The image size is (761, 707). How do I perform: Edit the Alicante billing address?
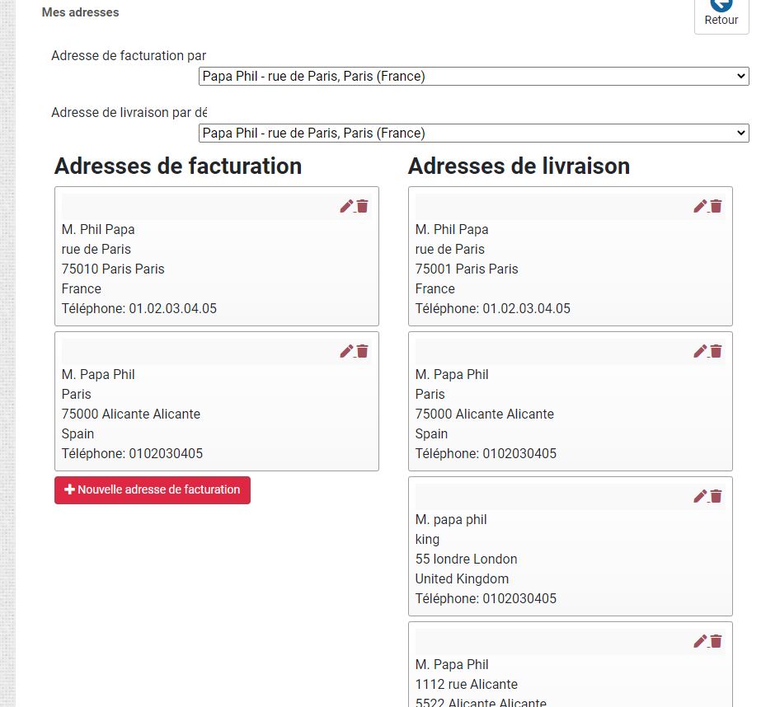click(x=346, y=351)
